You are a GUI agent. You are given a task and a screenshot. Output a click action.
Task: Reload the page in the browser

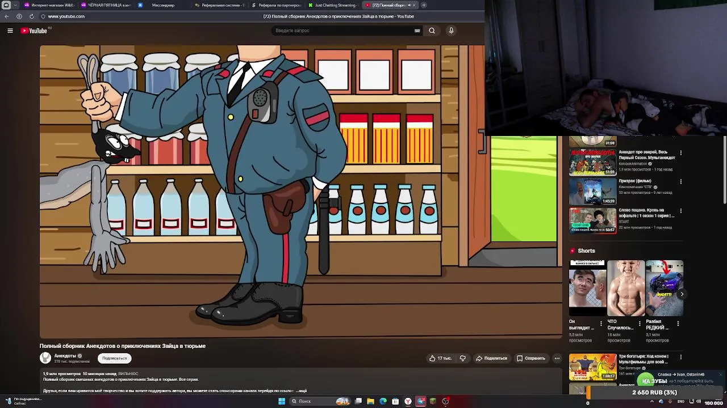coord(31,16)
